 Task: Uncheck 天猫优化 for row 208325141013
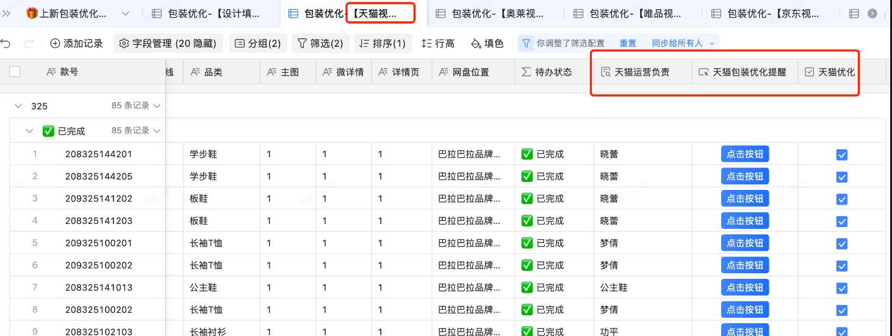842,288
